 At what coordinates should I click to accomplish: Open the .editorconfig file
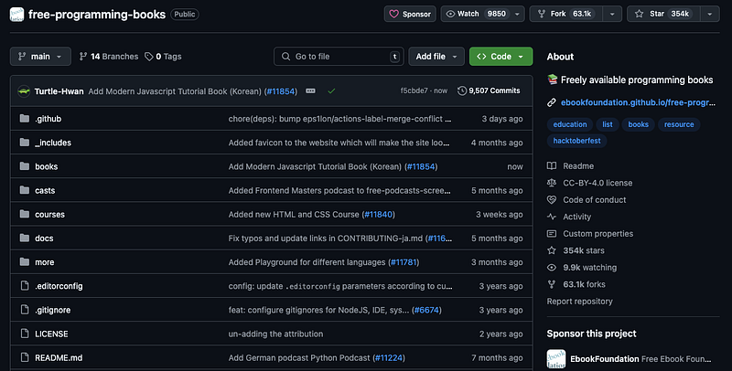59,286
